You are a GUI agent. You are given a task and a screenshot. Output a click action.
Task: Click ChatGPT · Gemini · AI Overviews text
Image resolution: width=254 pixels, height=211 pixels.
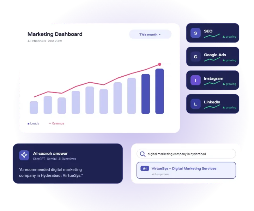54,159
